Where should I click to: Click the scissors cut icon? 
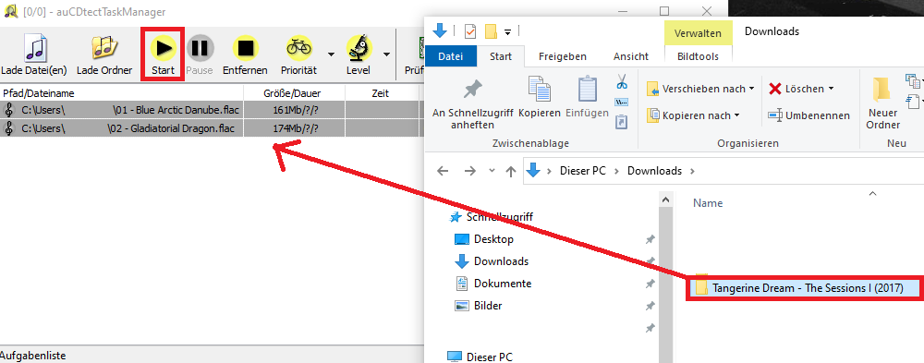[622, 82]
